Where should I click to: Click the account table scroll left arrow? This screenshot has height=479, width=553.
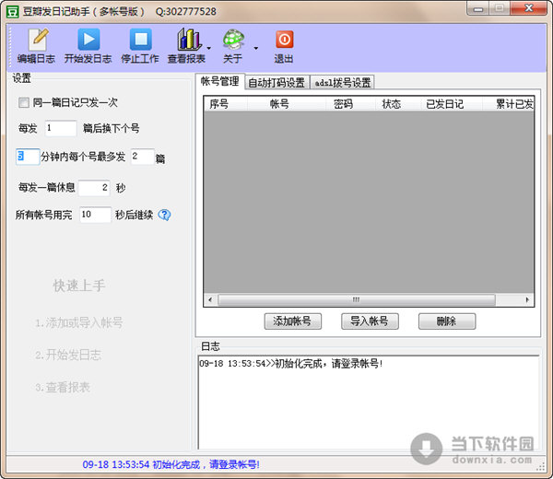coord(210,300)
